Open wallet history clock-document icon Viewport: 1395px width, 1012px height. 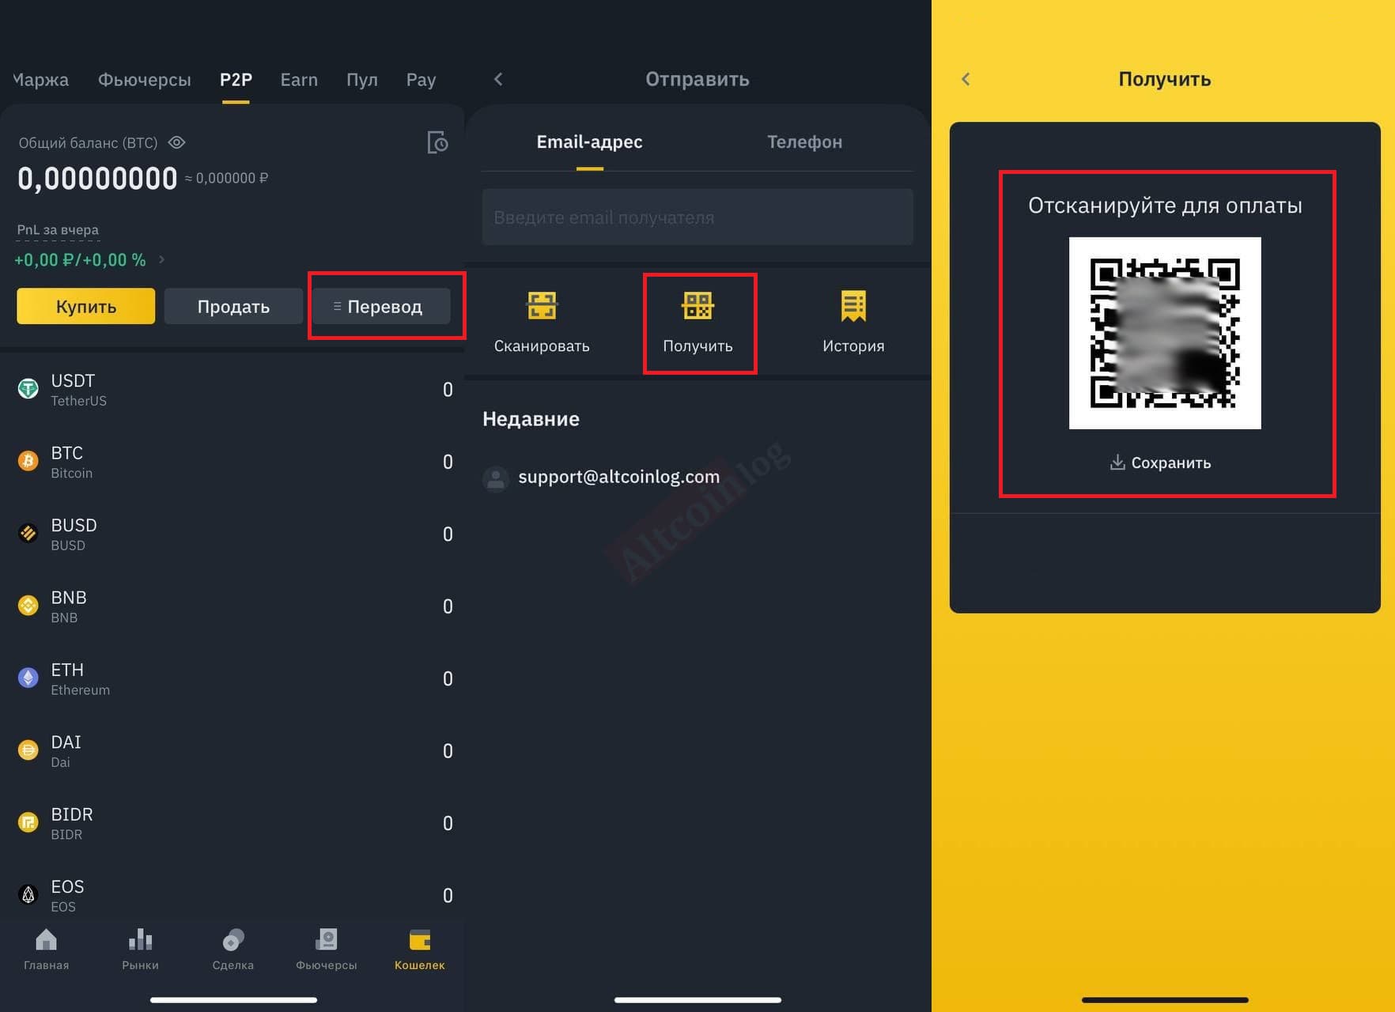[437, 142]
